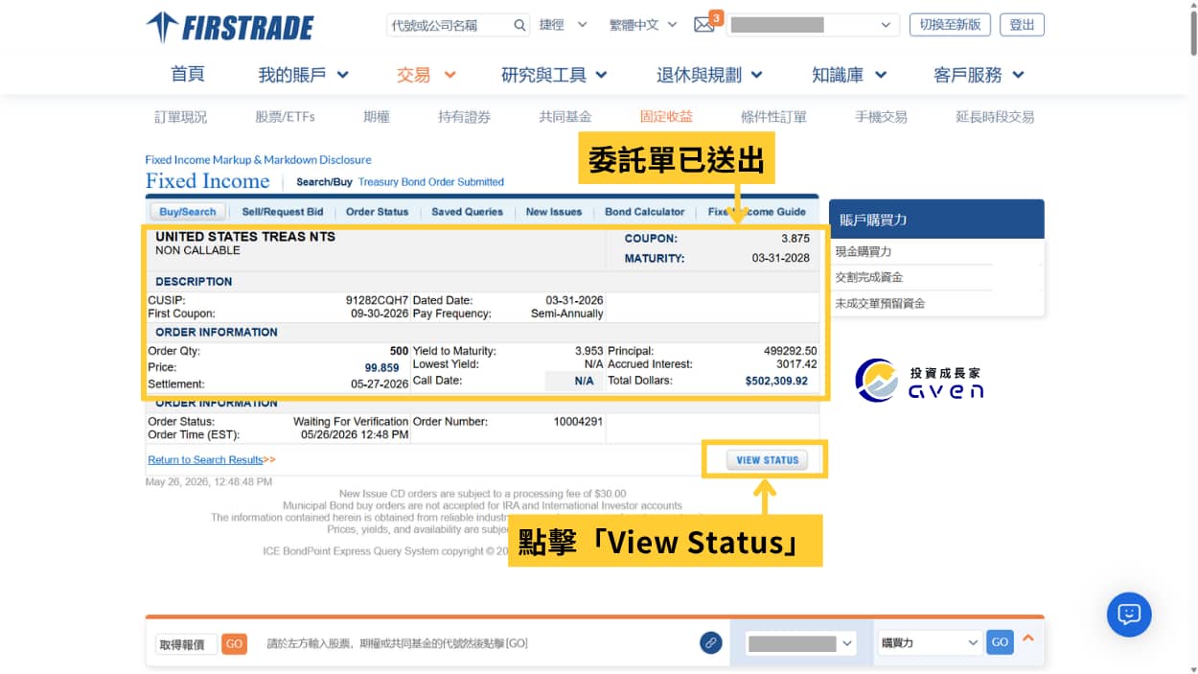
Task: Open the 手機交易 submenu
Action: coord(881,117)
